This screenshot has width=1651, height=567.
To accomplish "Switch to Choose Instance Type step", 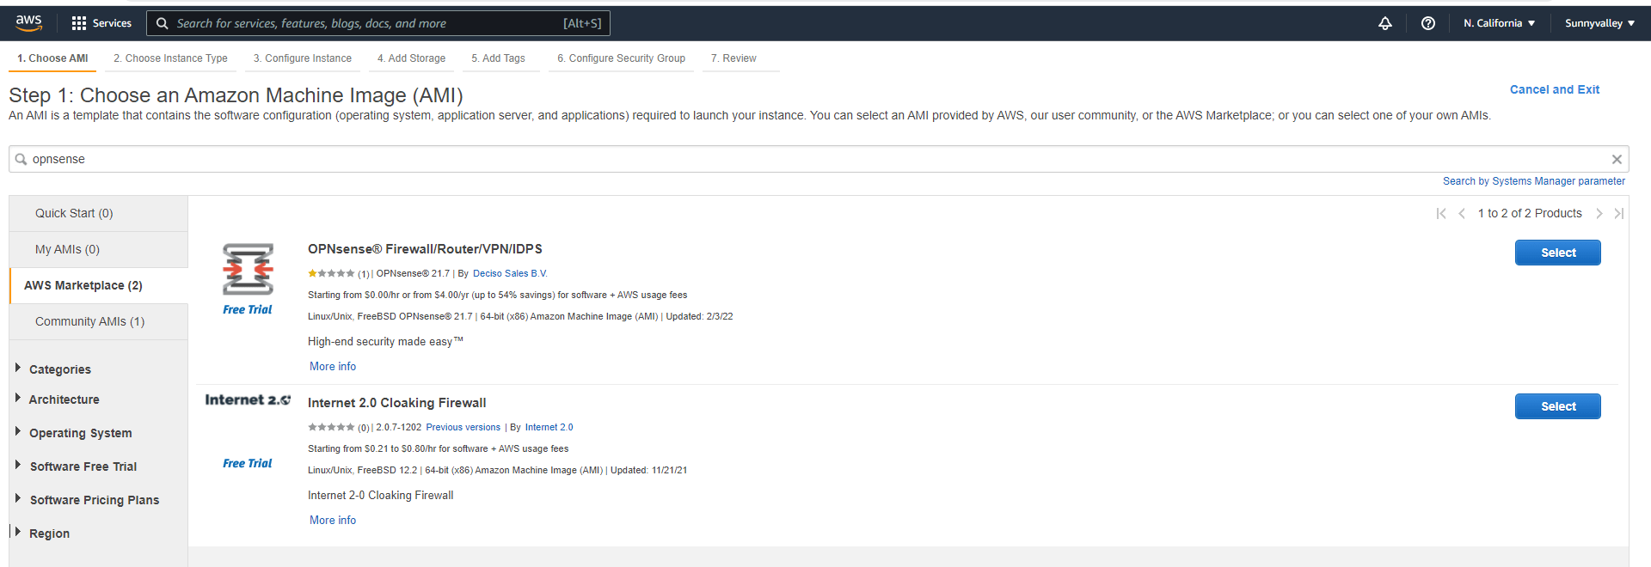I will click(170, 58).
